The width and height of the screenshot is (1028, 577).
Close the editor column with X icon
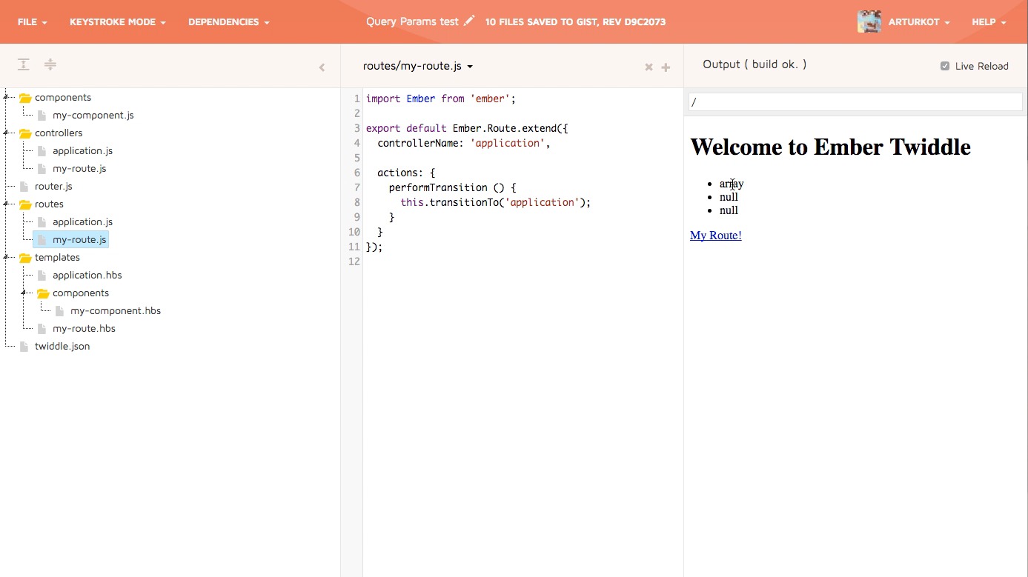649,67
